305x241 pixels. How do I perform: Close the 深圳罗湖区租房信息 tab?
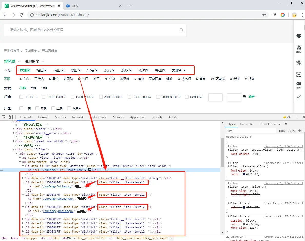click(59, 6)
